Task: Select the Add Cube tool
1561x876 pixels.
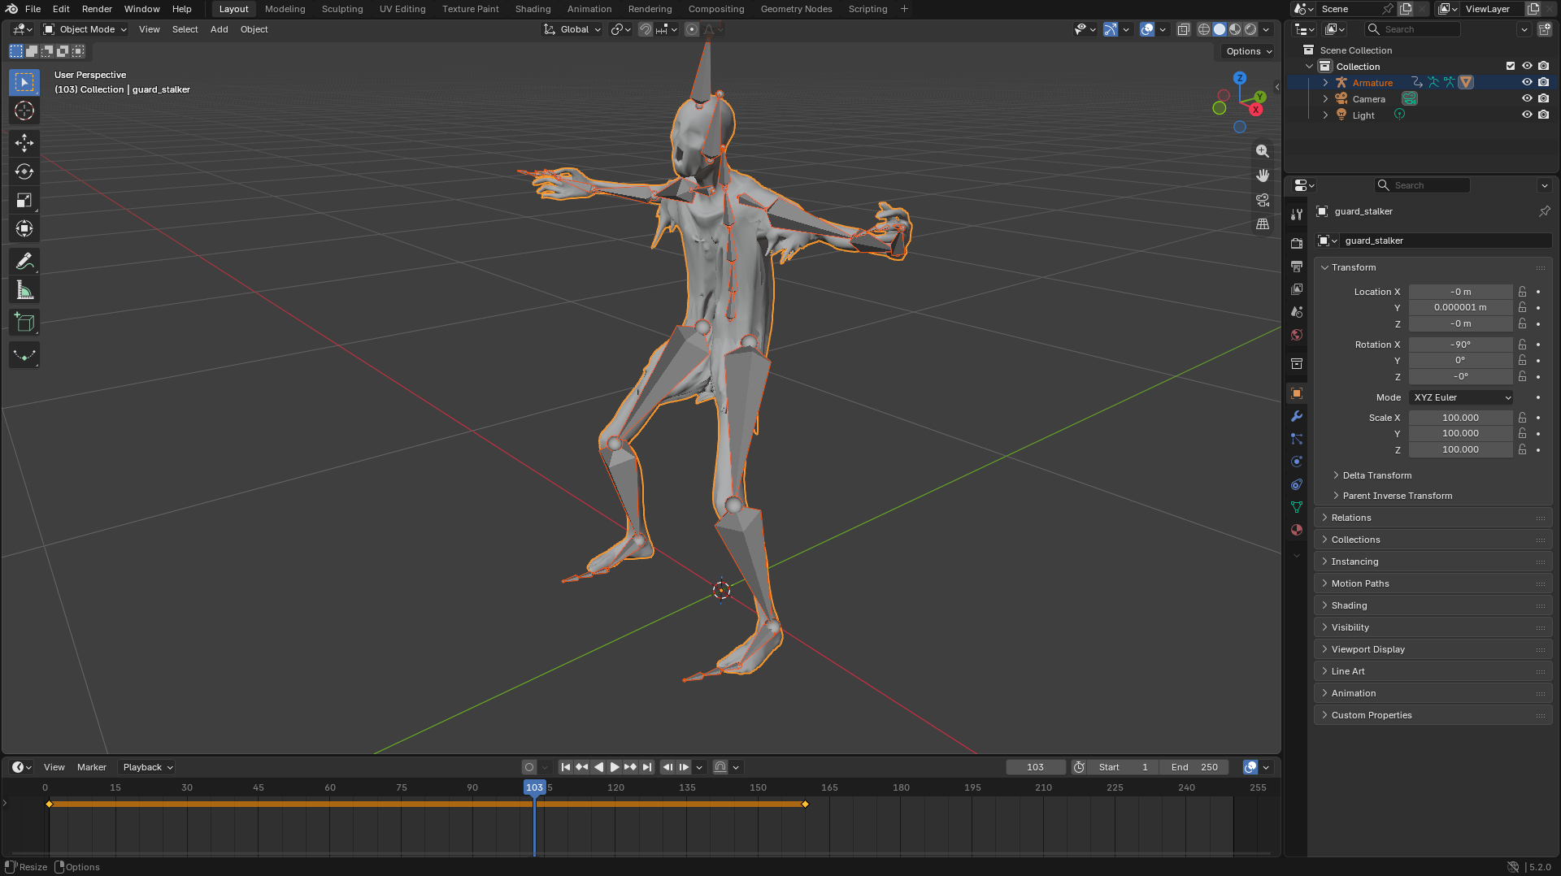Action: point(24,323)
